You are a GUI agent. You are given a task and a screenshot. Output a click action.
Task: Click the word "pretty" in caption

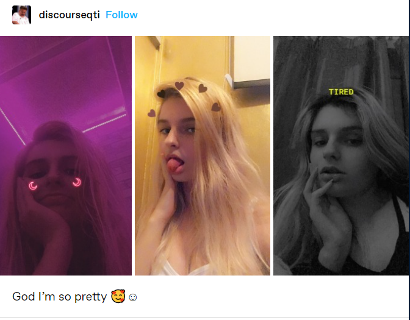coord(91,297)
